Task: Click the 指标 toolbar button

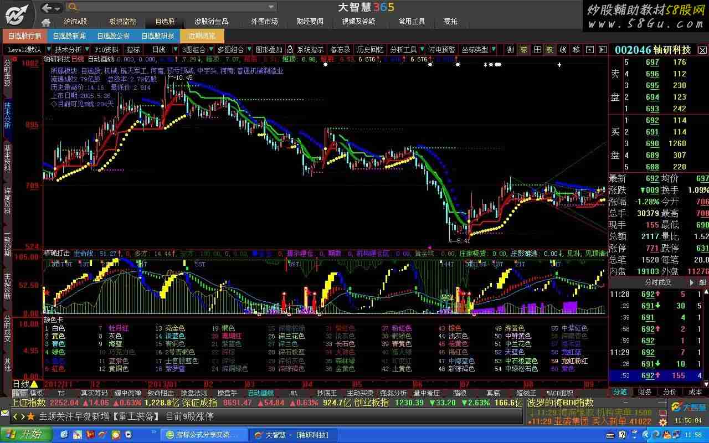Action: (133, 49)
